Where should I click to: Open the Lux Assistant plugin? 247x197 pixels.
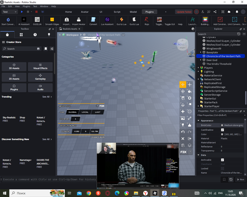coord(107,21)
